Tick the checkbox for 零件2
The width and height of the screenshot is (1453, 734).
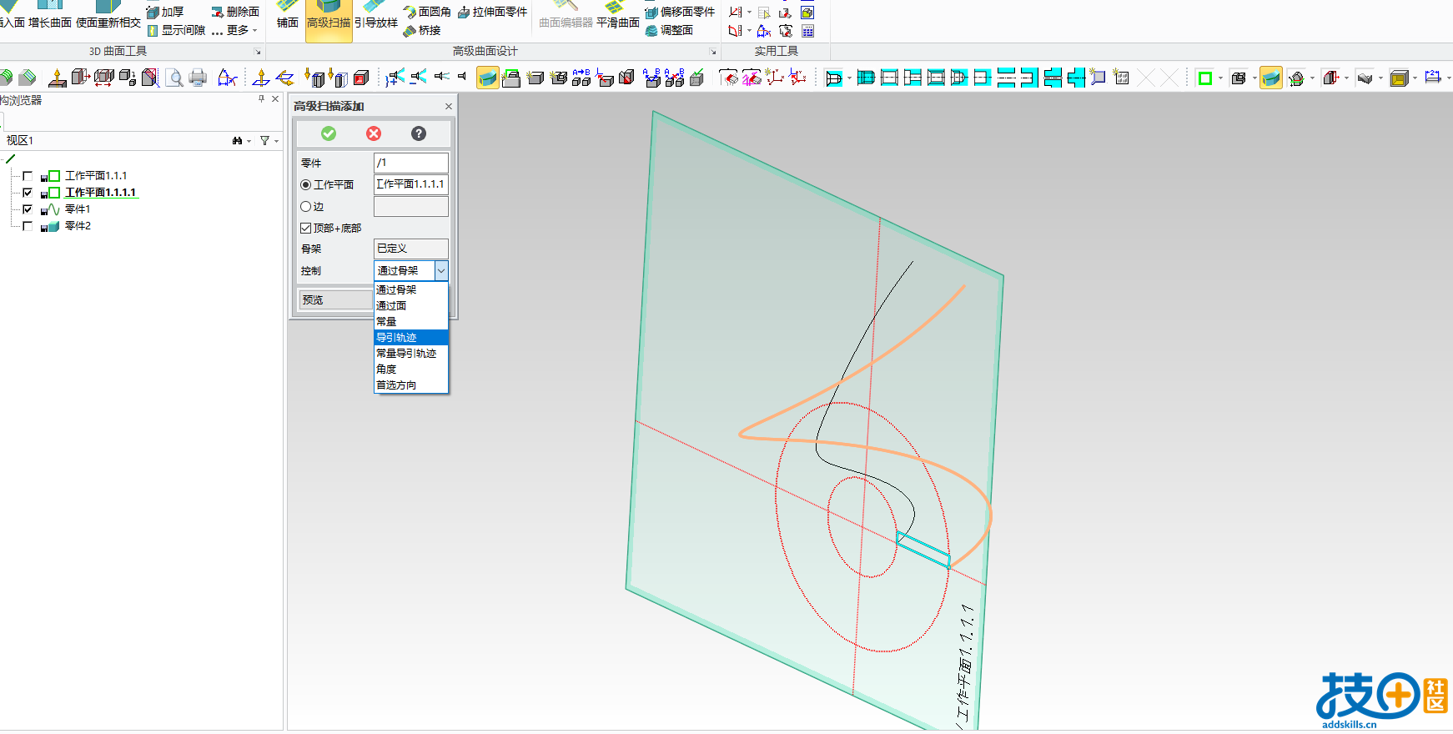coord(28,226)
